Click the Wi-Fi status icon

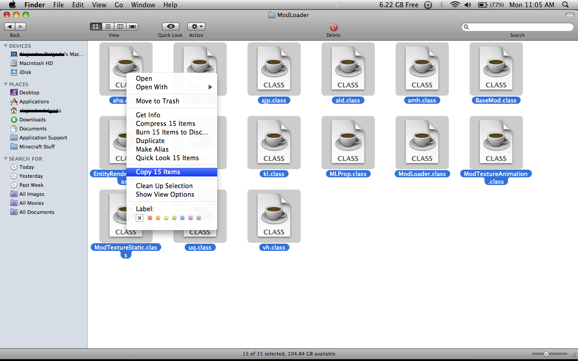coord(455,5)
